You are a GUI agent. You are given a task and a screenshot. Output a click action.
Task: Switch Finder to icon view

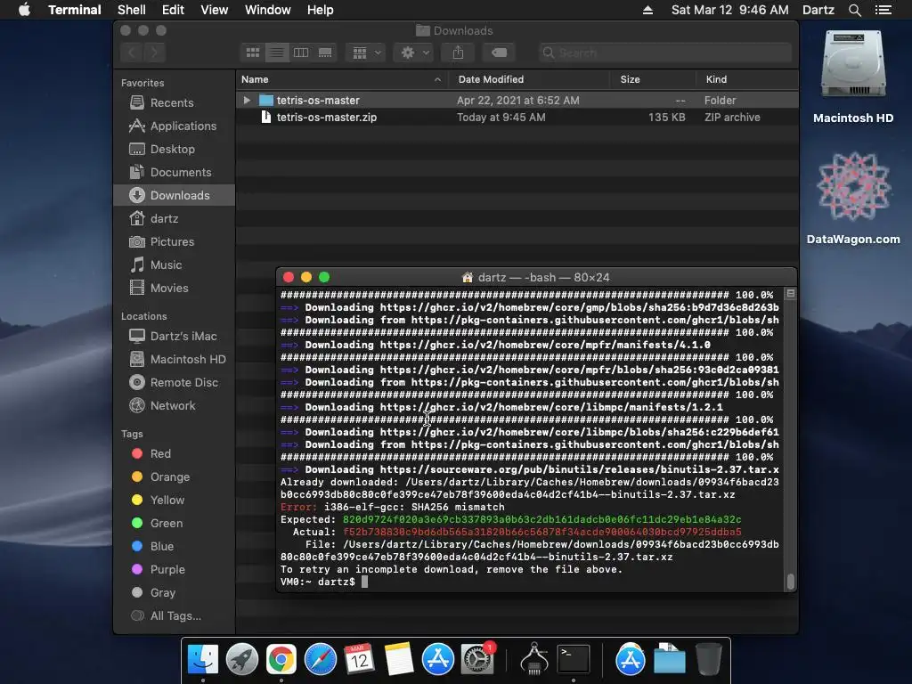point(252,53)
